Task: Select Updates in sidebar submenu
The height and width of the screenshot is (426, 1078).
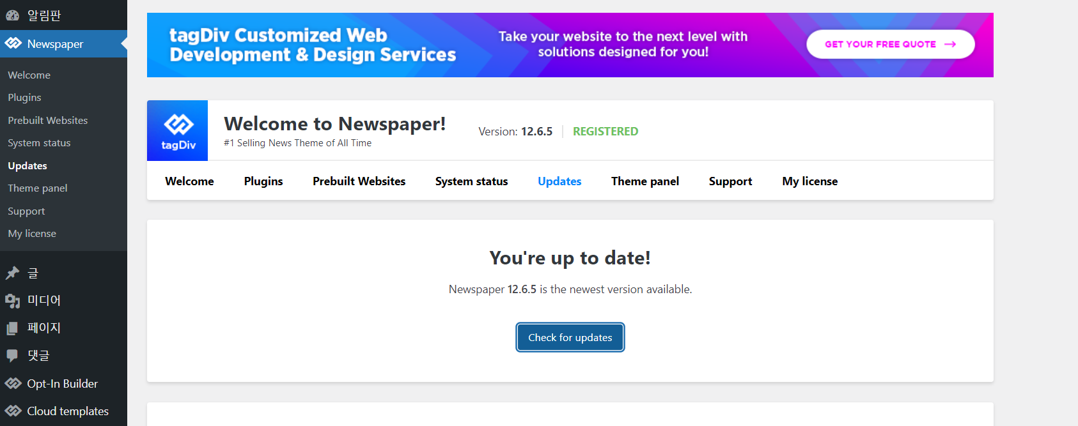Action: (27, 165)
